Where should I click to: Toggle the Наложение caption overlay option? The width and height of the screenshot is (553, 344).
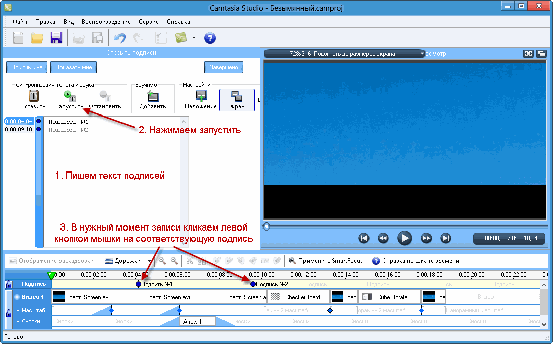201,96
